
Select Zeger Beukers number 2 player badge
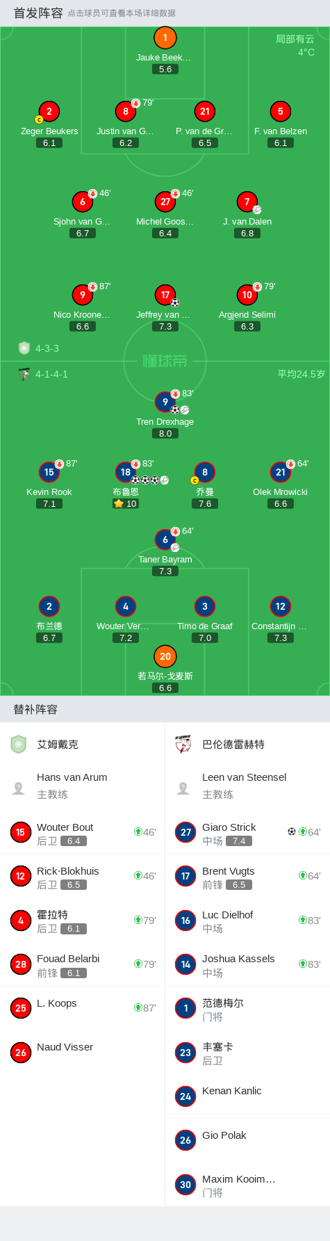click(x=49, y=111)
